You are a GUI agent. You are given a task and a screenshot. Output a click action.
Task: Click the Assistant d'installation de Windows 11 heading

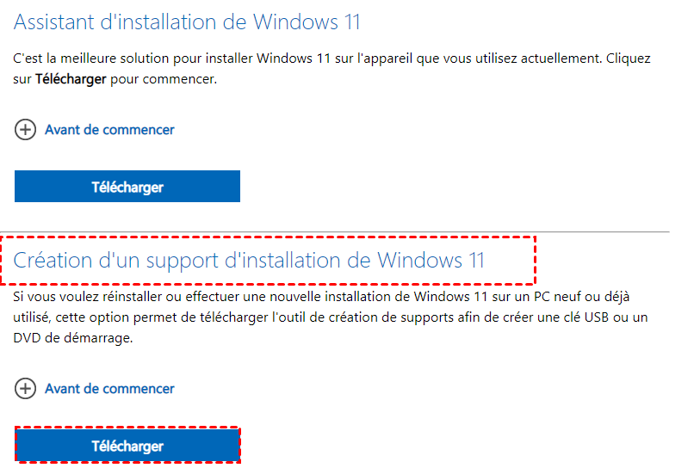(187, 22)
